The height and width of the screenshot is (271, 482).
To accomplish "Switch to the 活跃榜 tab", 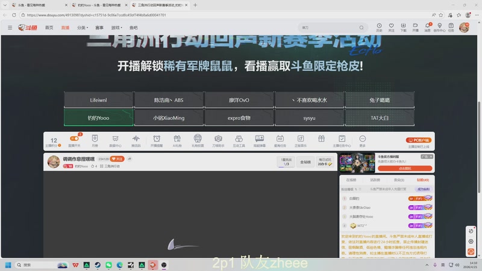I will pyautogui.click(x=375, y=180).
